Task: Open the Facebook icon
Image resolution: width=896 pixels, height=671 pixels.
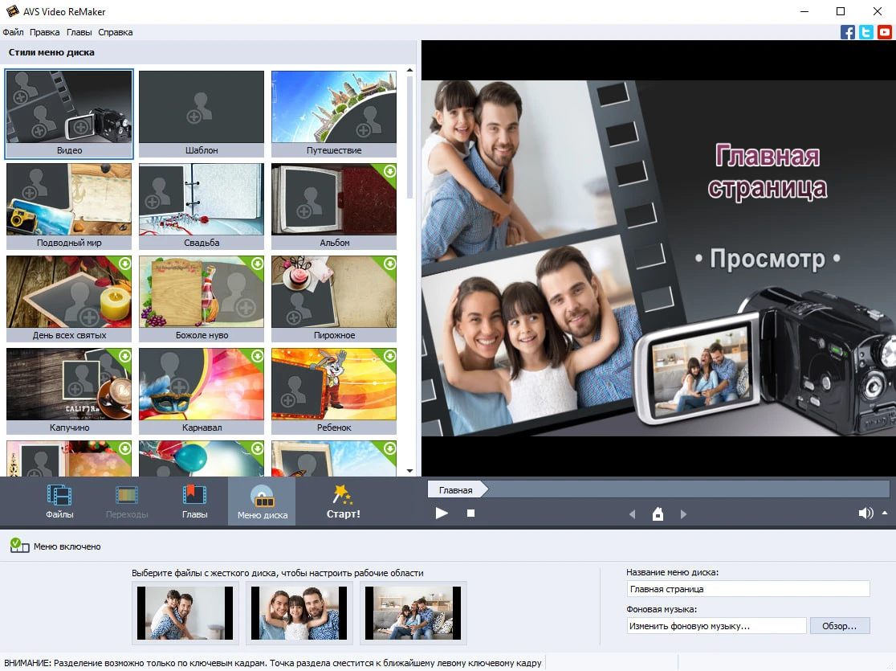Action: tap(848, 32)
